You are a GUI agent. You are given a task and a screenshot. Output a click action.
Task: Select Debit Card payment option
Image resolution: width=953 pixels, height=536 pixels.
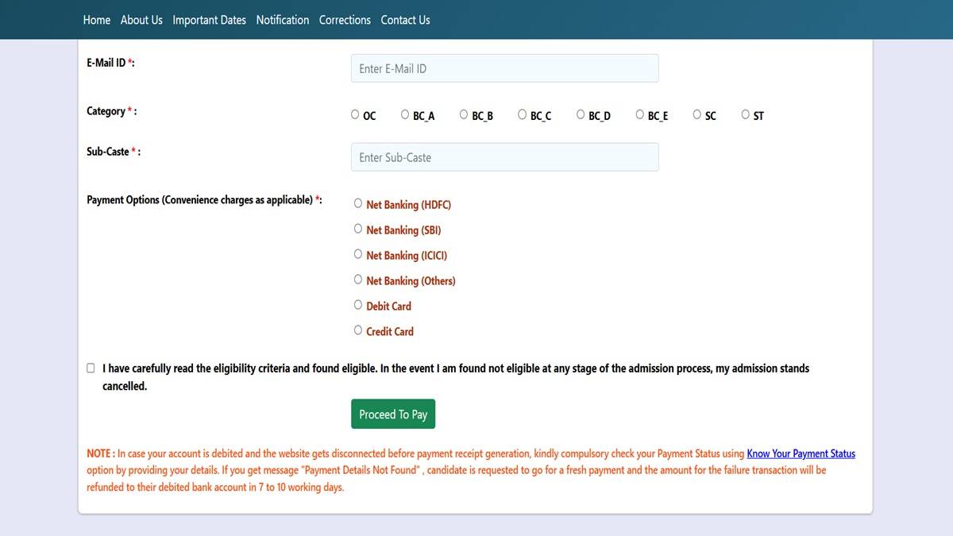pyautogui.click(x=358, y=305)
